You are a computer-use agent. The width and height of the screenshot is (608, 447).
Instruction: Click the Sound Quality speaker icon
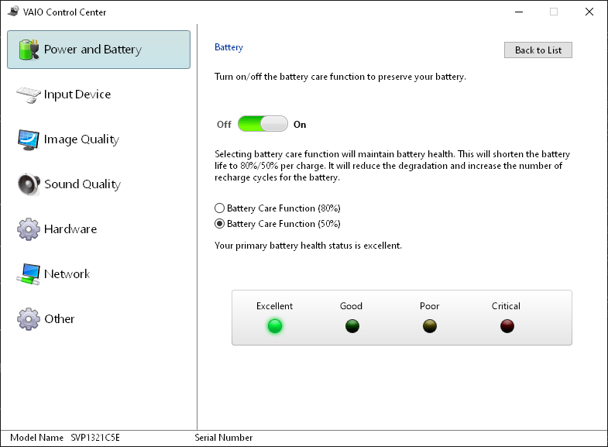(29, 184)
